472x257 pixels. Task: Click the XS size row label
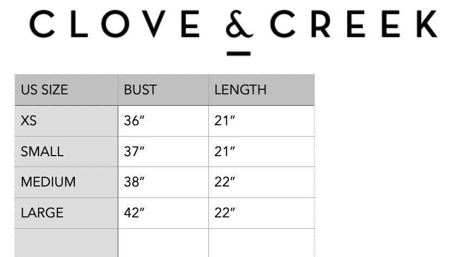tap(29, 121)
